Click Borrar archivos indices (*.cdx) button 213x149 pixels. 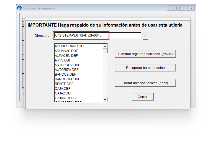tap(145, 83)
